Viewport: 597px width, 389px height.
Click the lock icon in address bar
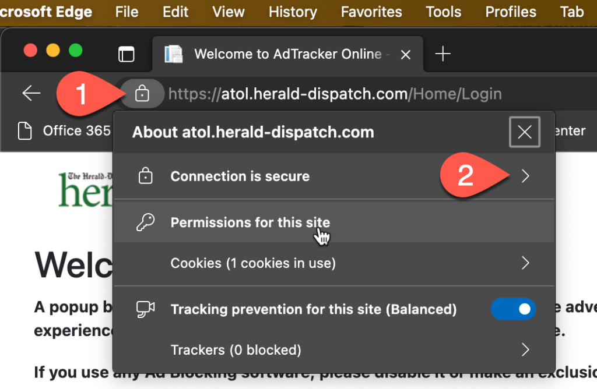click(142, 94)
